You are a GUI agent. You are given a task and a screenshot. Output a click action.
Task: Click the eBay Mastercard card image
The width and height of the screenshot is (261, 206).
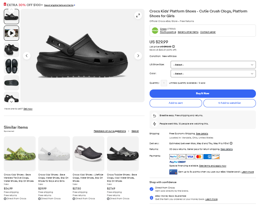pyautogui.click(x=173, y=172)
